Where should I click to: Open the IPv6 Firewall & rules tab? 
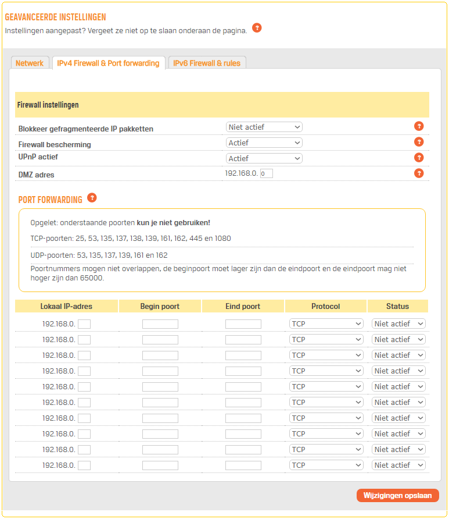pos(207,63)
